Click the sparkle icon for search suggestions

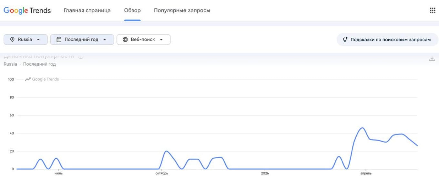pyautogui.click(x=345, y=39)
